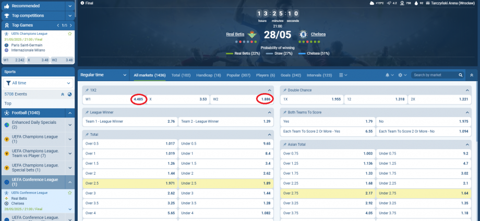Select Both Teams To Score Yes
The width and height of the screenshot is (480, 221).
click(x=328, y=122)
